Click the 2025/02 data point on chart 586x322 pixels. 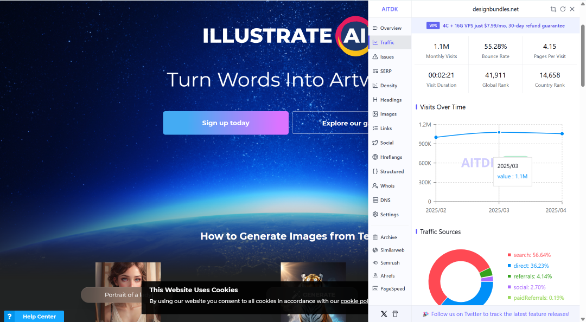[436, 138]
